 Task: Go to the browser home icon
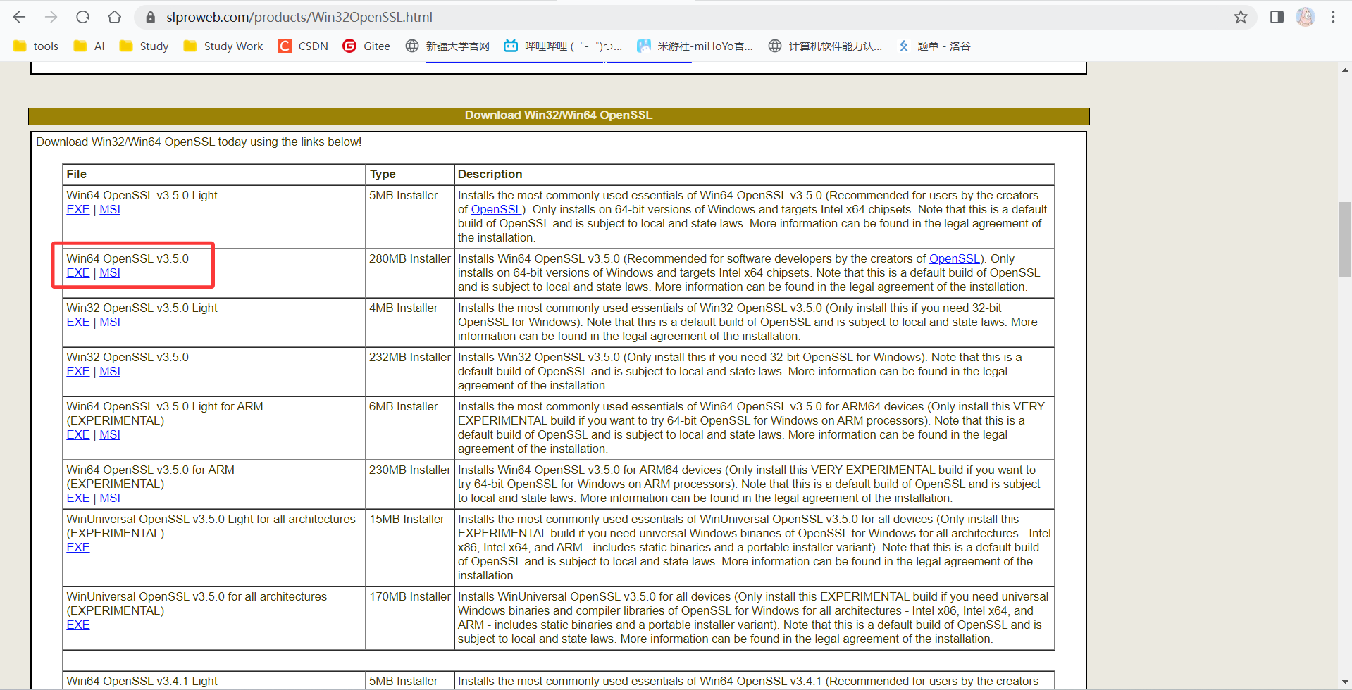pos(114,17)
